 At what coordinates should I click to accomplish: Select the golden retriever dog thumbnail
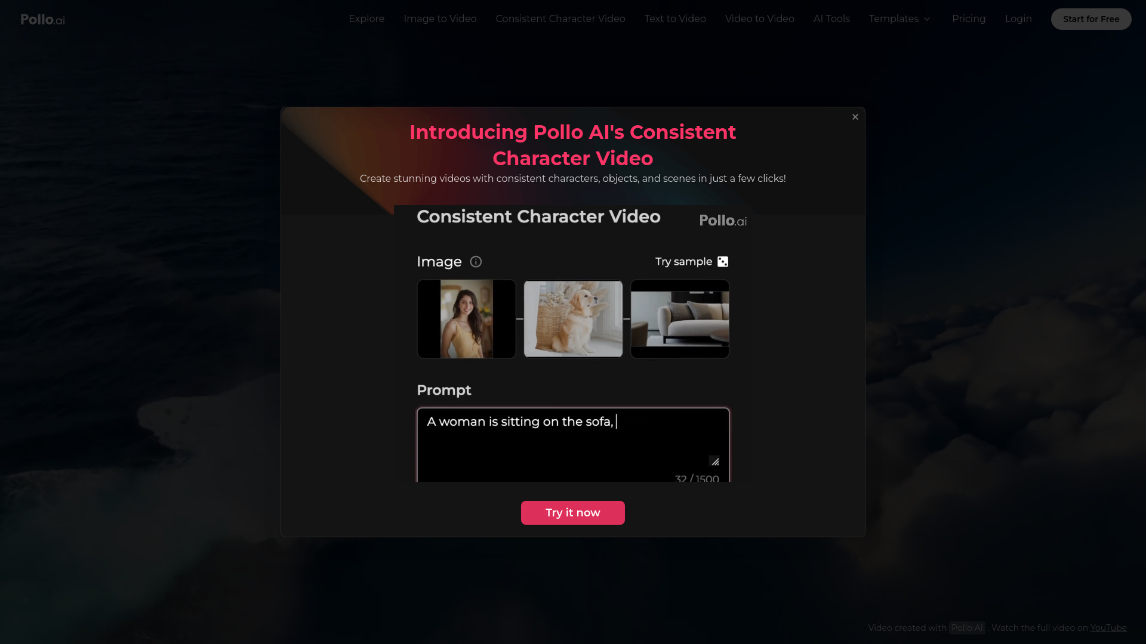tap(573, 318)
